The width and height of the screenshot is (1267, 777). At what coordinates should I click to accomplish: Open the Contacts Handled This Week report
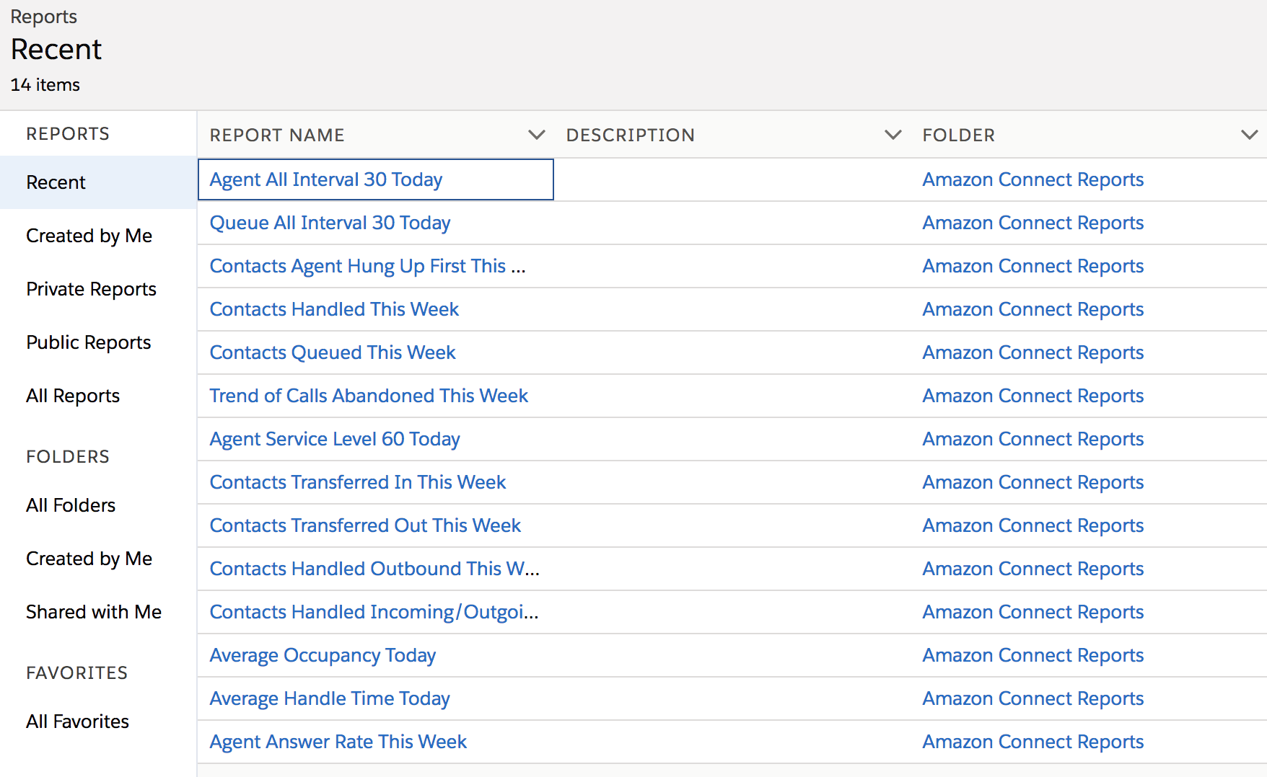coord(334,309)
